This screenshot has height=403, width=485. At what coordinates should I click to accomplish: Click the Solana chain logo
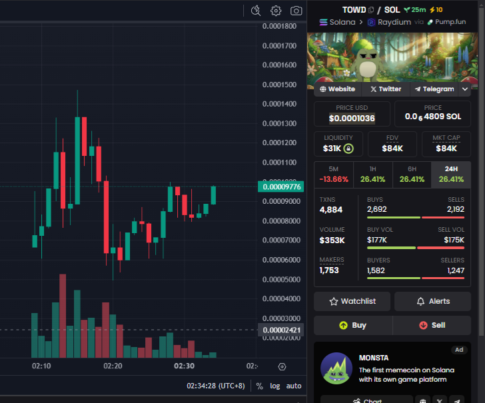pyautogui.click(x=323, y=22)
